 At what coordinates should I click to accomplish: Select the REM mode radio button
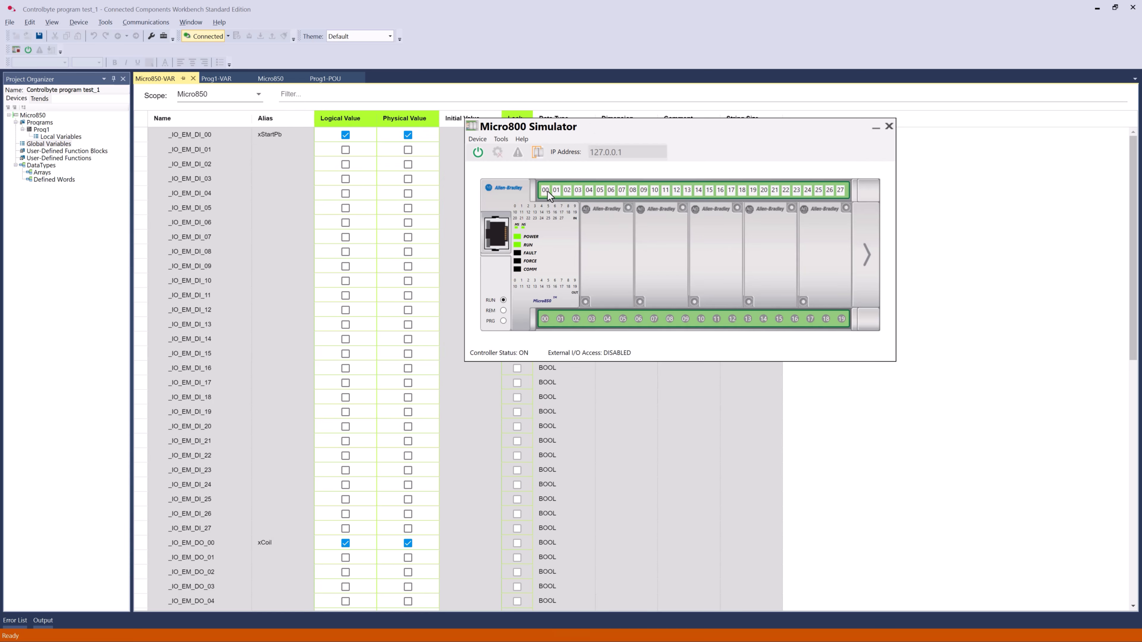point(503,310)
